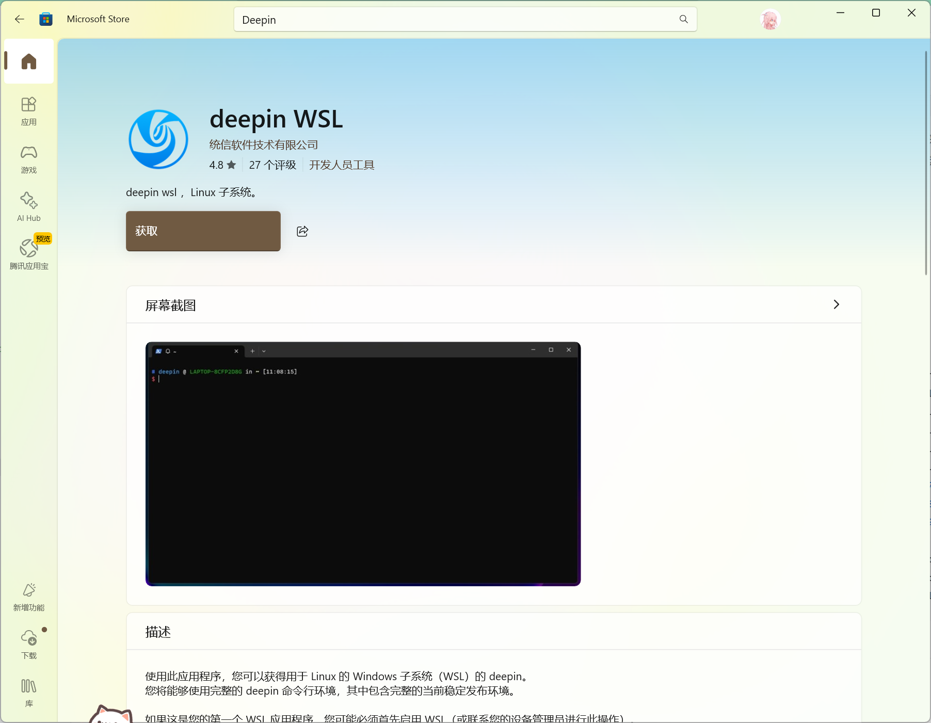Open the Home sidebar tab
The width and height of the screenshot is (931, 723).
pyautogui.click(x=29, y=61)
